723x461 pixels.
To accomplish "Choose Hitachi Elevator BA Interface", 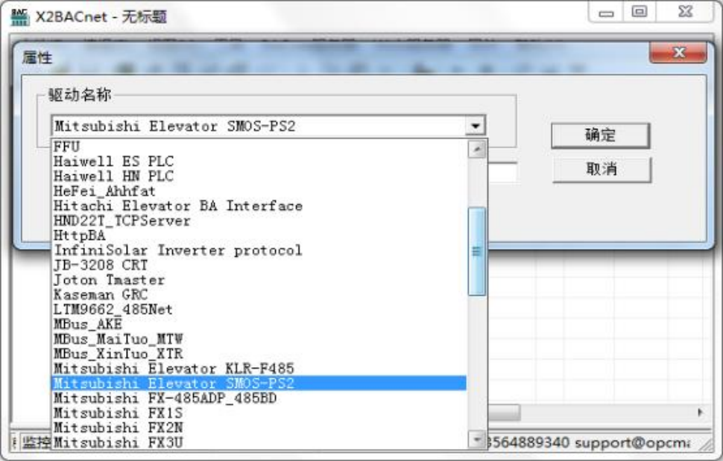I will click(x=259, y=206).
